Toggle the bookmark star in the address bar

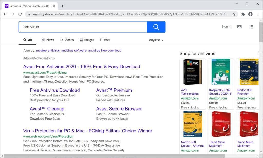click(x=234, y=14)
